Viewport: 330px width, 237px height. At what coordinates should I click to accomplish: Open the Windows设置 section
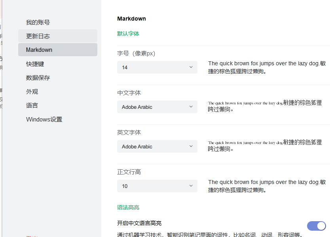pos(44,119)
